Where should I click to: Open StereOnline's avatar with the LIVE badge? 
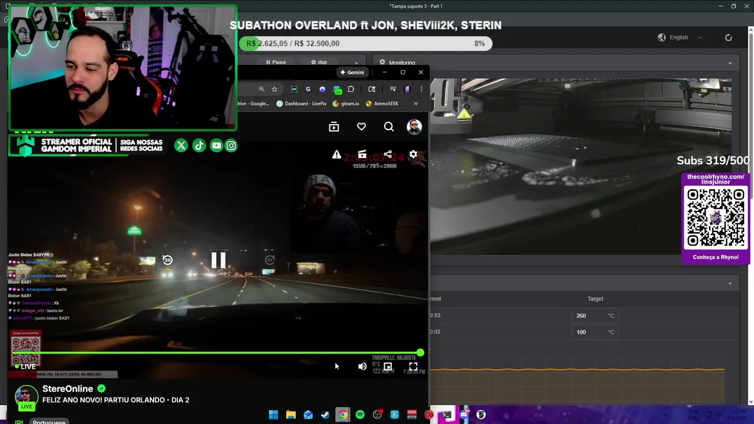[26, 397]
